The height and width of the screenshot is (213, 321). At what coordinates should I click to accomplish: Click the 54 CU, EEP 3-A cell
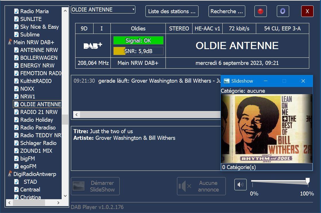point(282,28)
